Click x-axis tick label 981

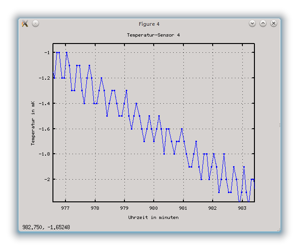pos(183,208)
